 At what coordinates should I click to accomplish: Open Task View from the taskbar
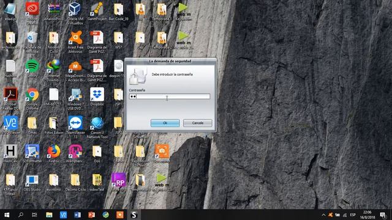point(34,215)
